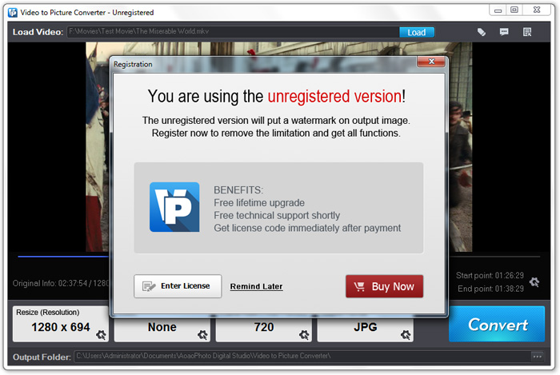Click the Remind Later link
This screenshot has height=375, width=560.
pyautogui.click(x=256, y=286)
